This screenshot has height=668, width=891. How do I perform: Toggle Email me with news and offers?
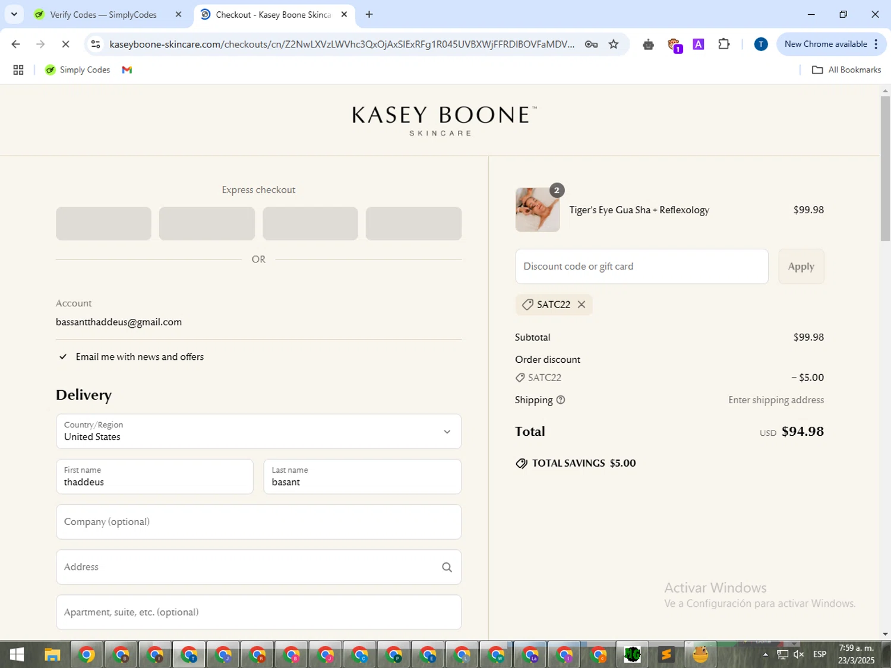[63, 357]
